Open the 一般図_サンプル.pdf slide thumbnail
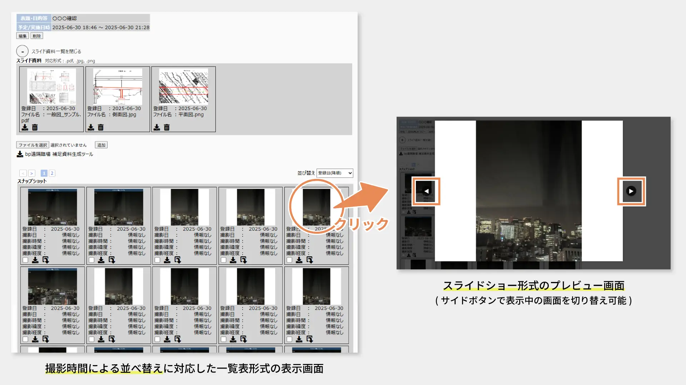 (51, 86)
